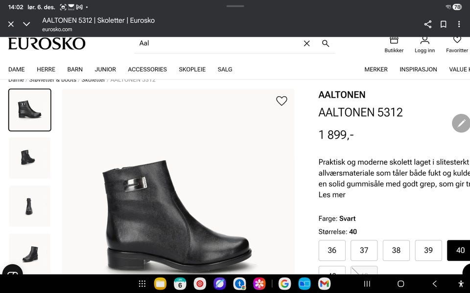Expand the description via Les mer
The height and width of the screenshot is (293, 470).
pyautogui.click(x=327, y=195)
